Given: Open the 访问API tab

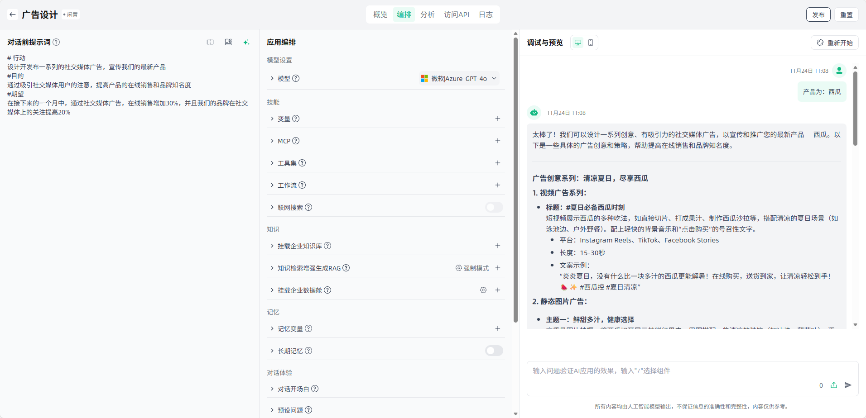Looking at the screenshot, I should click(x=456, y=14).
